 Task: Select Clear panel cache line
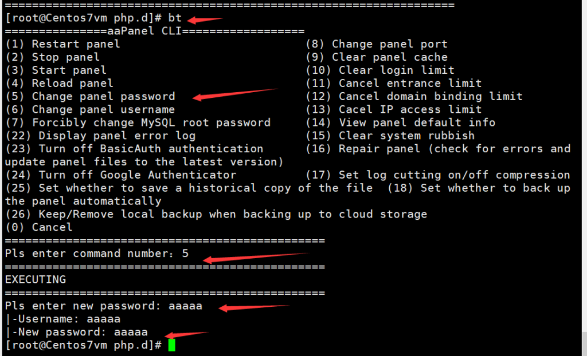point(377,57)
